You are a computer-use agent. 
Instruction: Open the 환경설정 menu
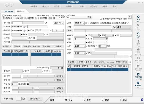coord(94,6)
